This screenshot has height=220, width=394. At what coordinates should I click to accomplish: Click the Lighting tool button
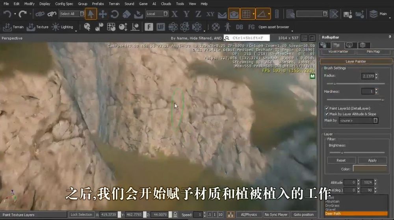point(62,27)
